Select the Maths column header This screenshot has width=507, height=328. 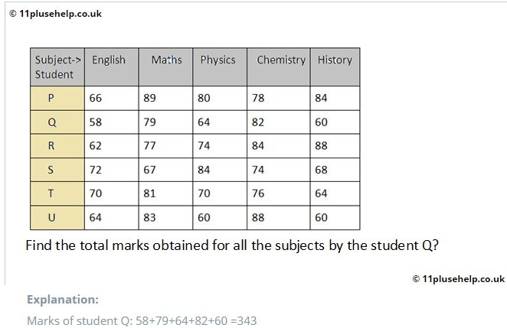pyautogui.click(x=165, y=67)
